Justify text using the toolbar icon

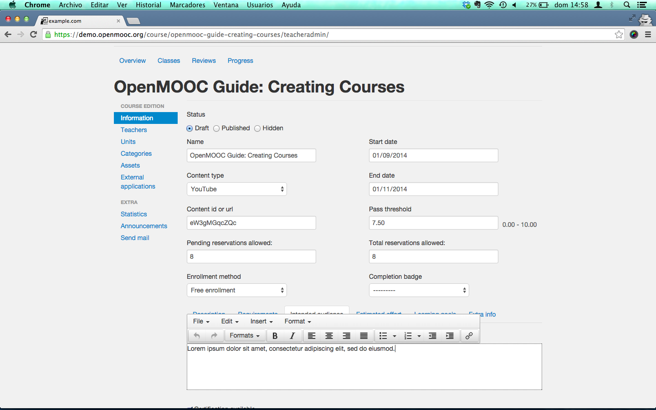(x=364, y=336)
